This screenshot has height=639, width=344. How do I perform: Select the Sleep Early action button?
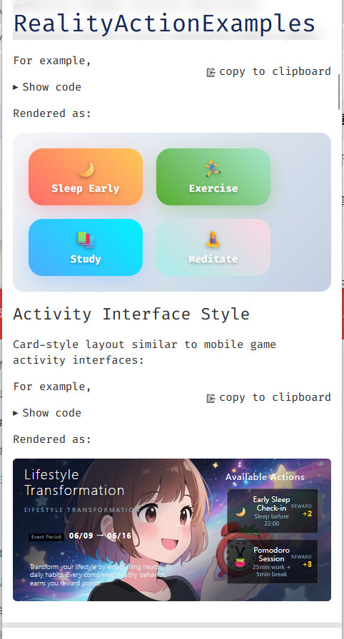[x=86, y=177]
